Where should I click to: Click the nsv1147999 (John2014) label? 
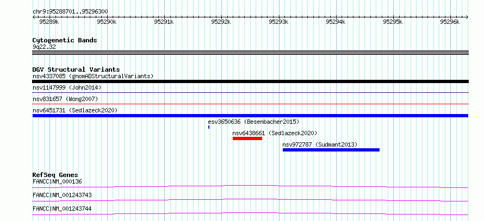67,87
